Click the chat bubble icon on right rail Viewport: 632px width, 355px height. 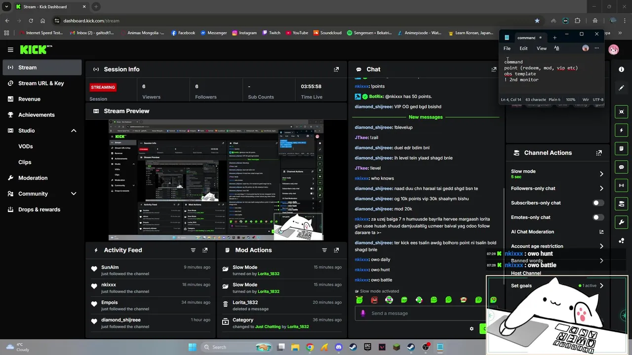tap(622, 167)
